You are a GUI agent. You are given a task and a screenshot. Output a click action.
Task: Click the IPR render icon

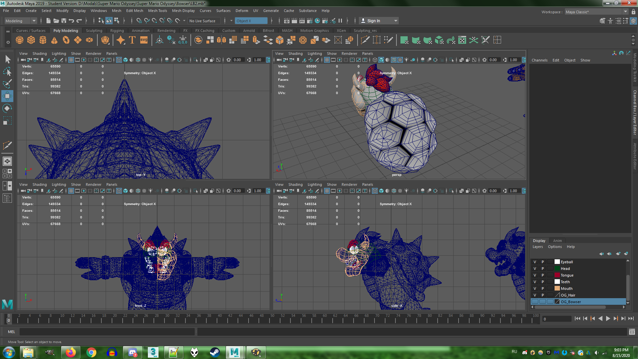point(302,21)
